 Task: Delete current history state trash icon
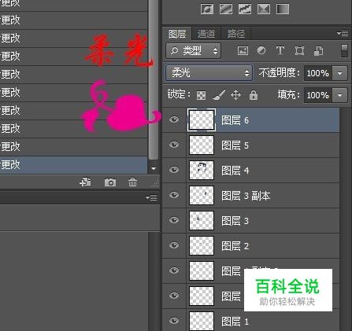coord(132,182)
